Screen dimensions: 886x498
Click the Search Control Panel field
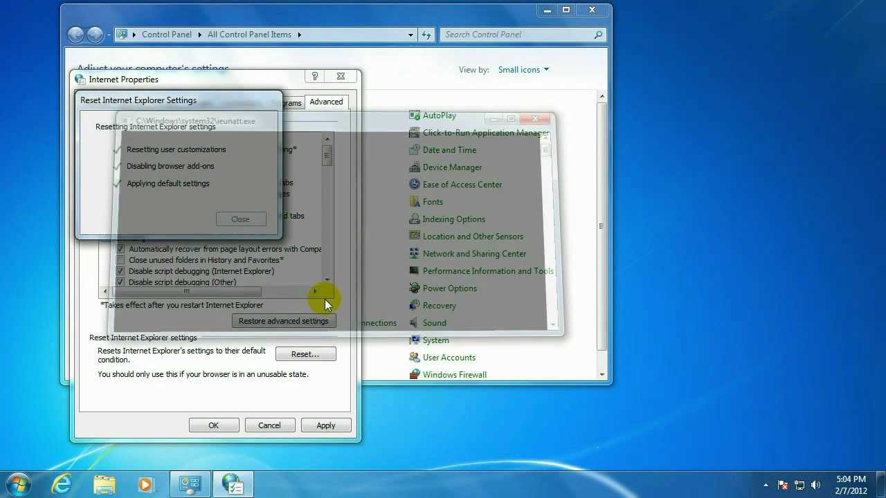523,35
